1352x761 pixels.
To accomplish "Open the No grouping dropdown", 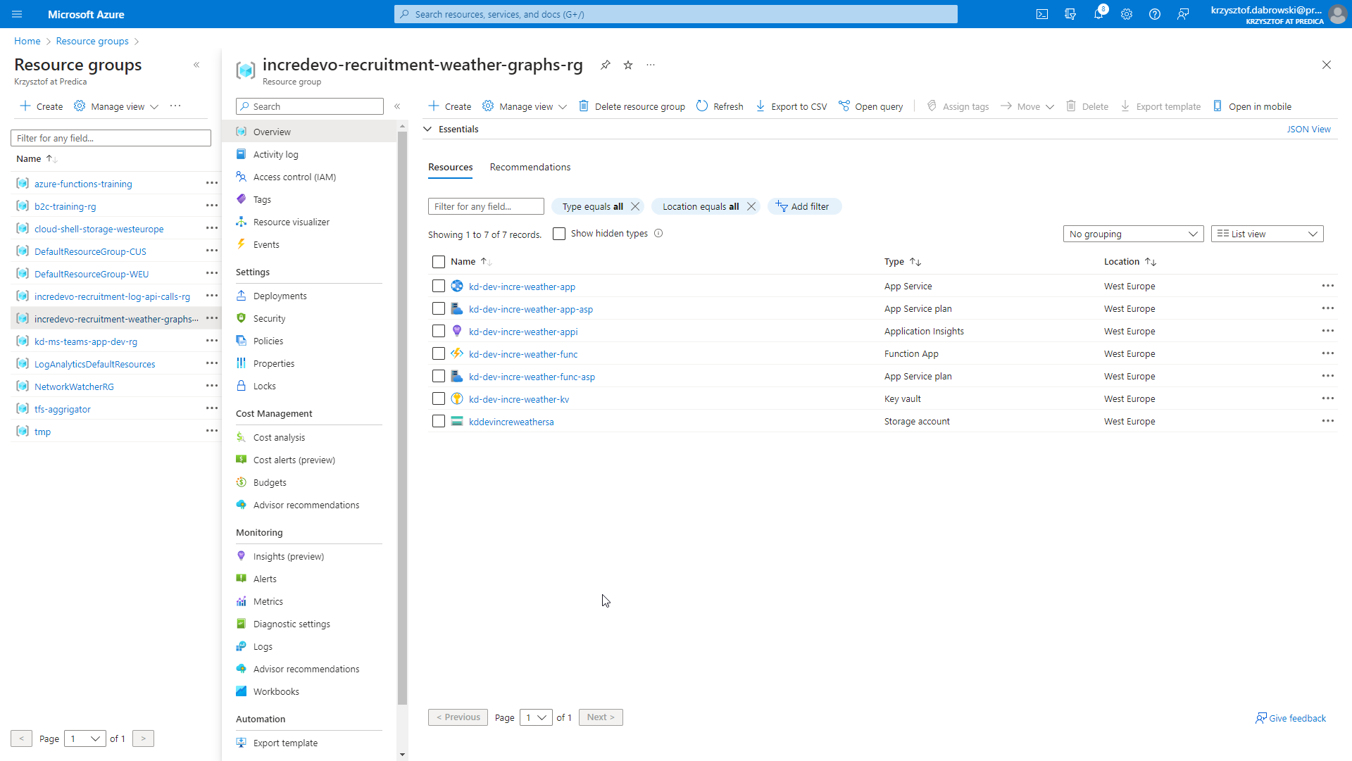I will pos(1133,234).
